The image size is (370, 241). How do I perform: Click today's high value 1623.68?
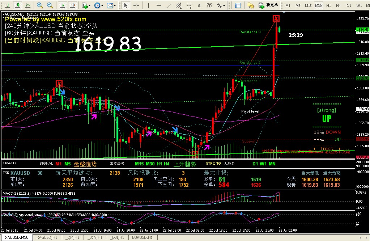coord(332,179)
